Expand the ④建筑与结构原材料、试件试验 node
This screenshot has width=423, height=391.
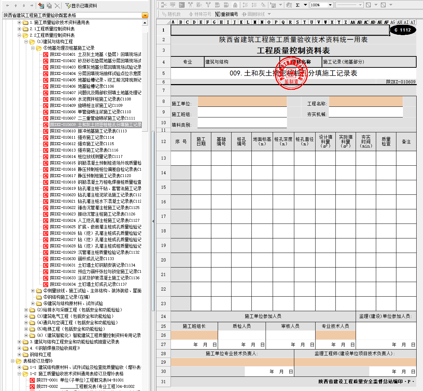click(33, 303)
